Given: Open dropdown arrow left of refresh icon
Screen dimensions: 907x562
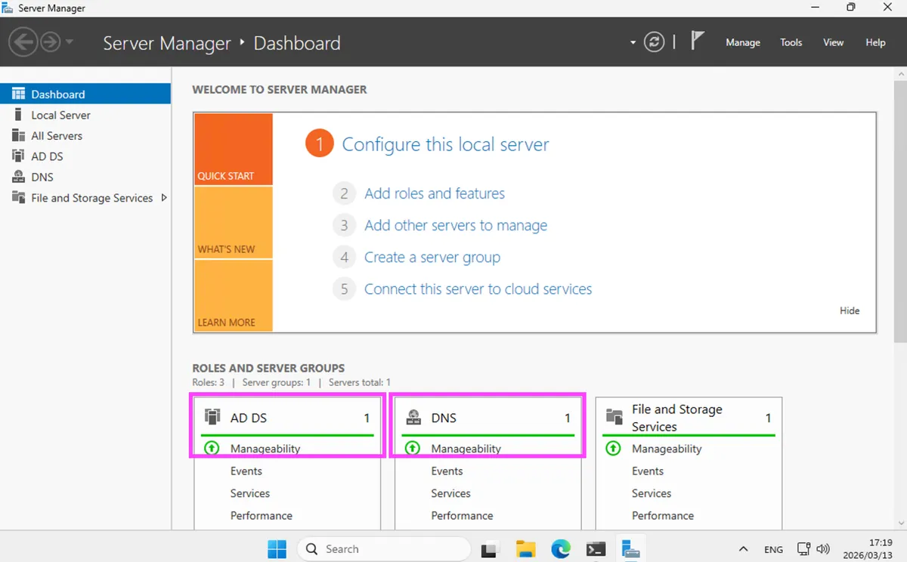Looking at the screenshot, I should pos(633,43).
